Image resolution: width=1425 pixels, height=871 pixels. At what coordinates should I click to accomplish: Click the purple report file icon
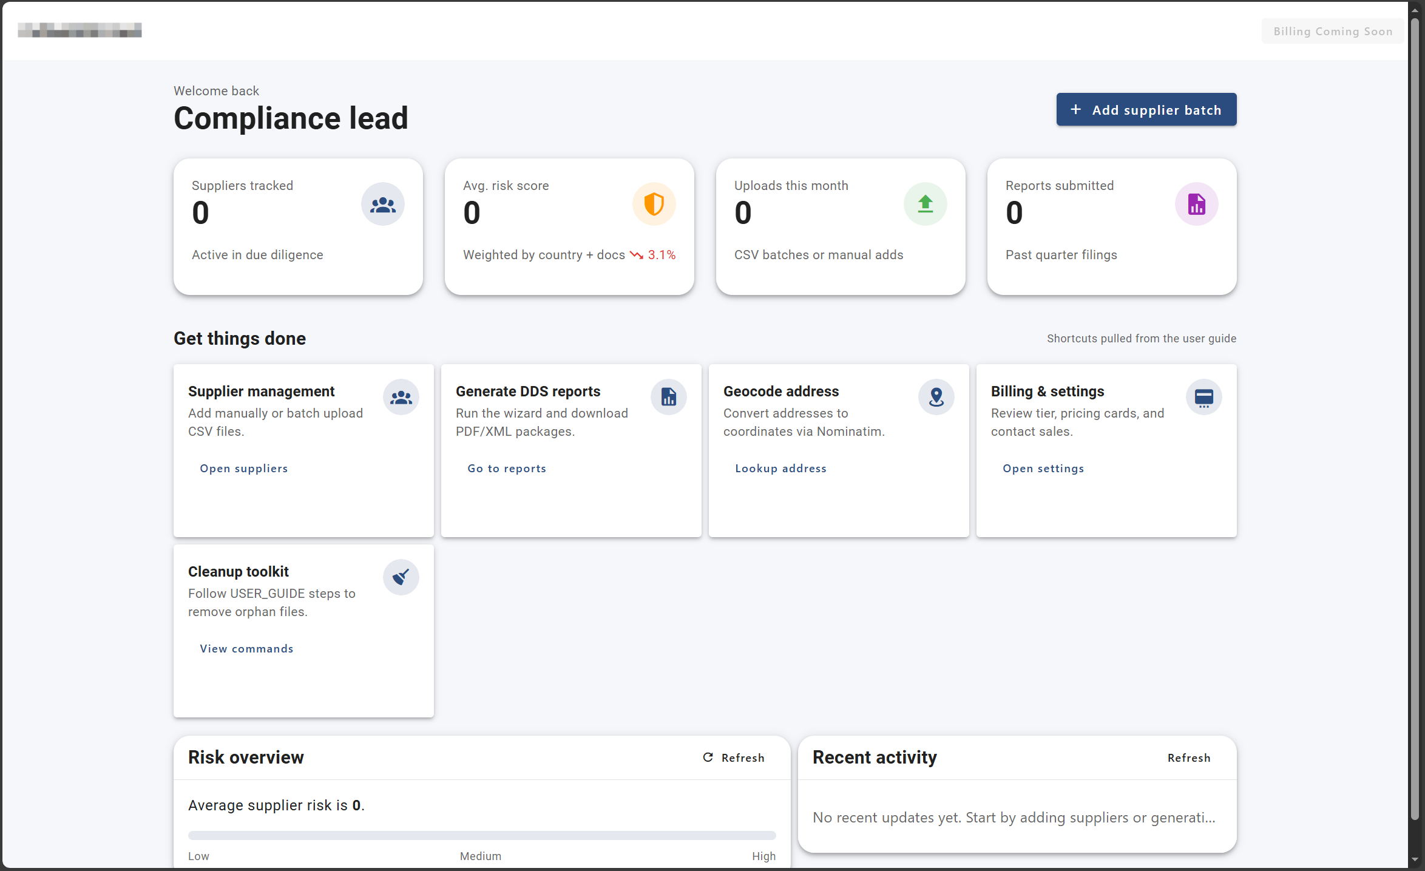1196,205
